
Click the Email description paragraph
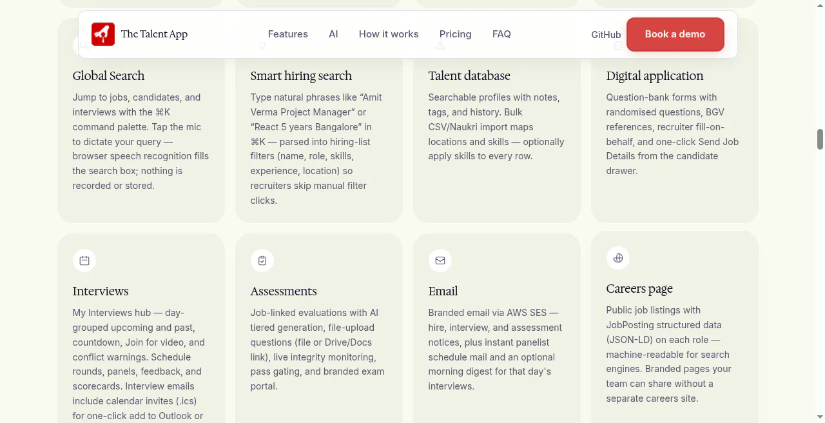pos(496,349)
